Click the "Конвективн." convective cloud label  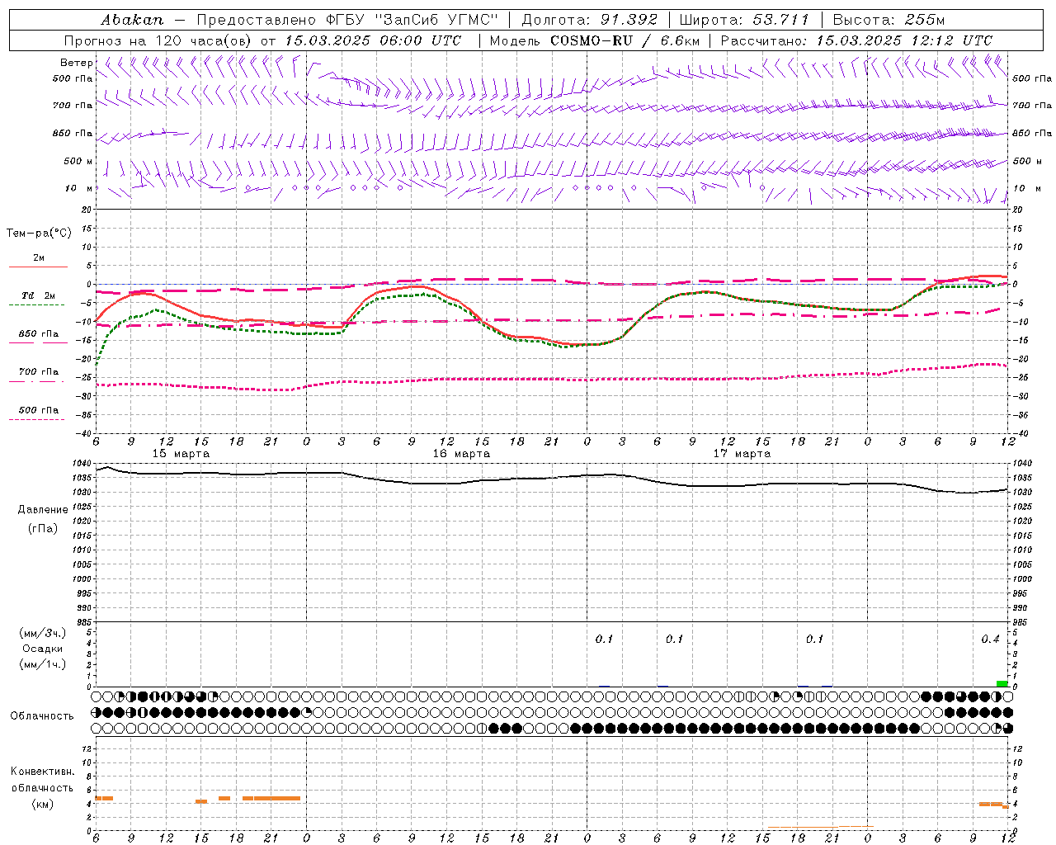[x=42, y=772]
